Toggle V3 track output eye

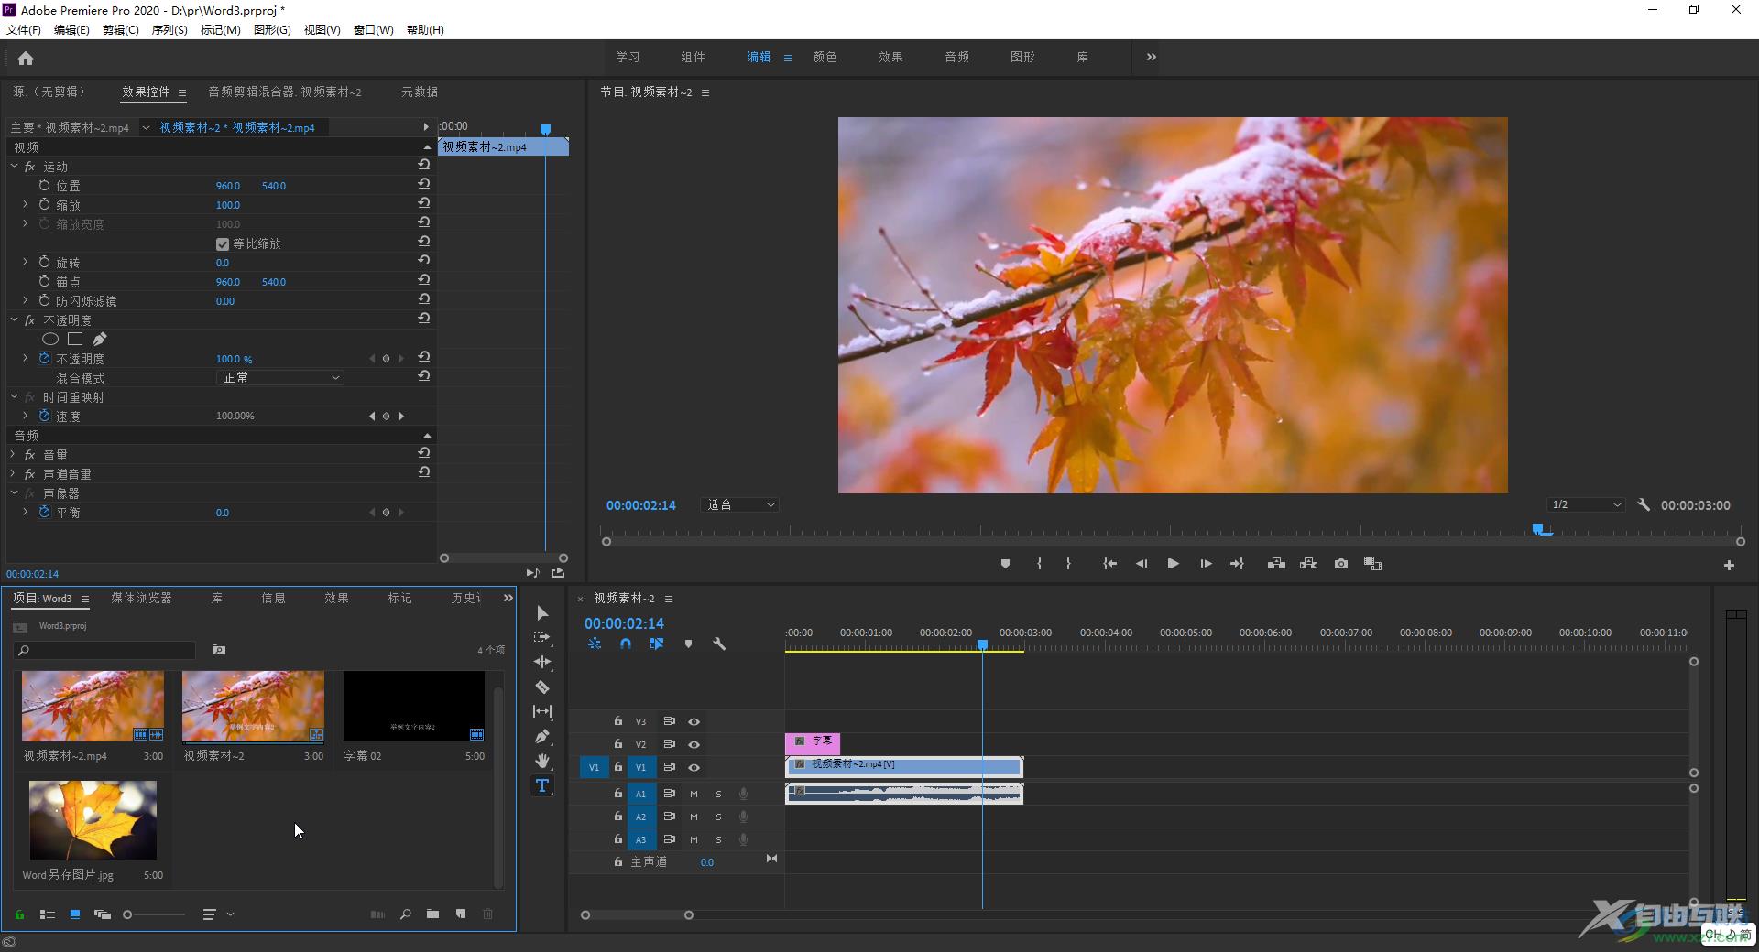pyautogui.click(x=694, y=721)
